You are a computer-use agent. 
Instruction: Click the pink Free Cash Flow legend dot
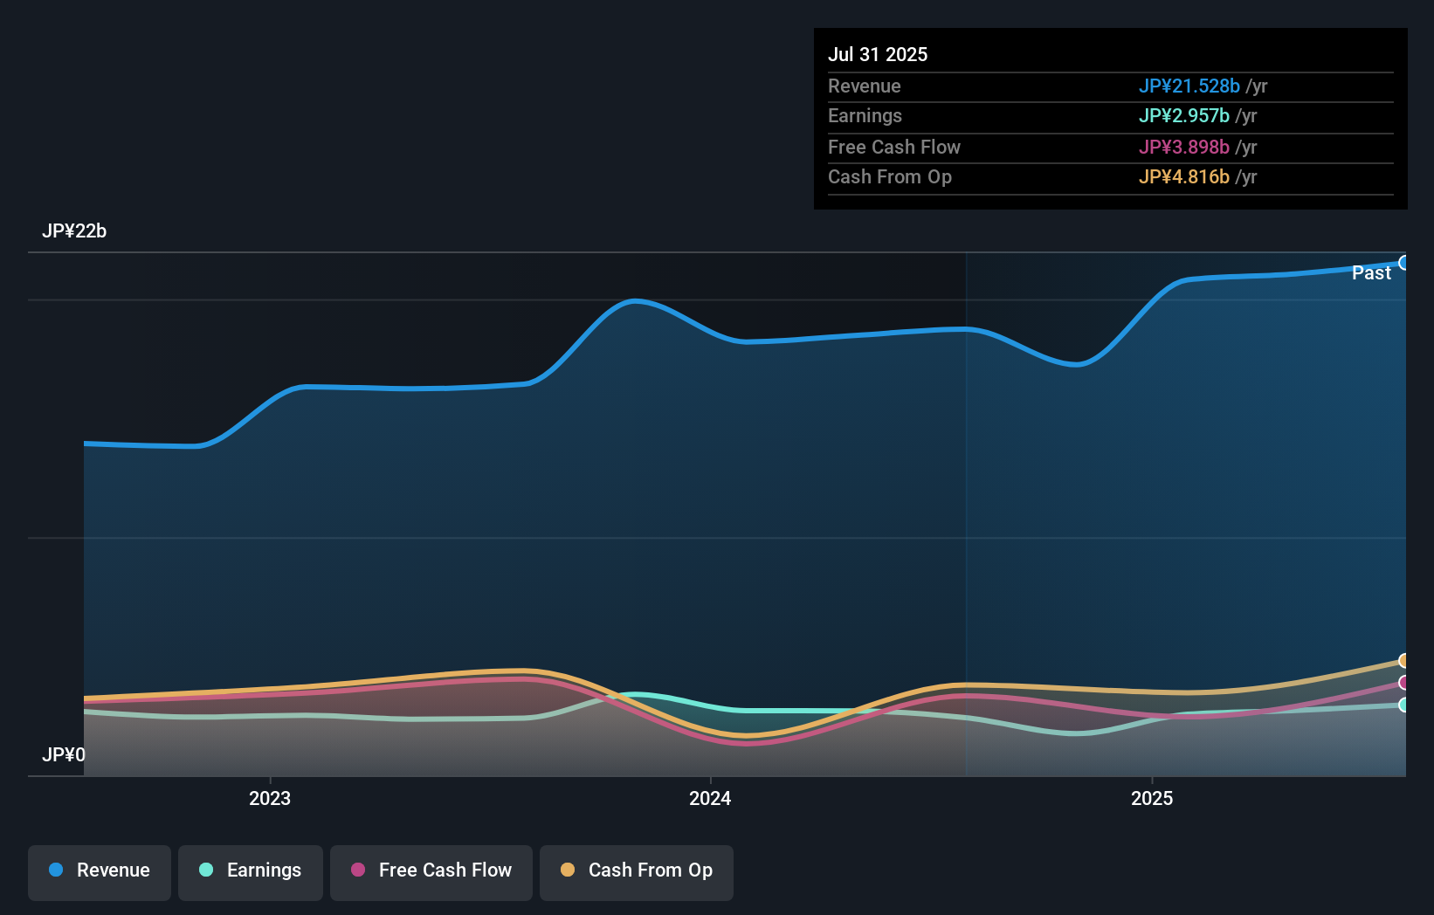point(358,870)
